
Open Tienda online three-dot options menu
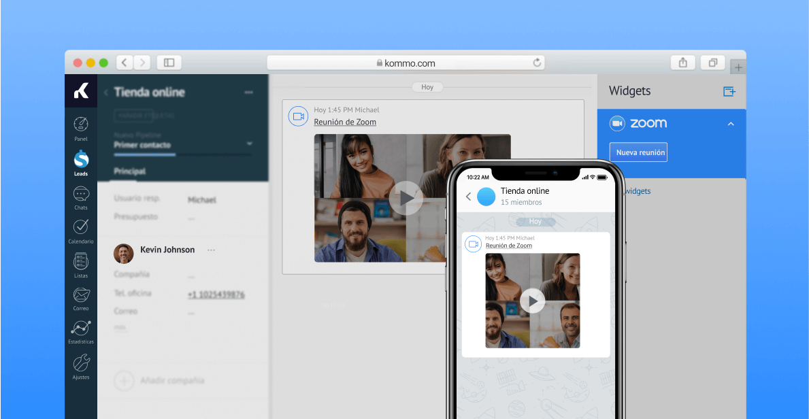click(248, 93)
